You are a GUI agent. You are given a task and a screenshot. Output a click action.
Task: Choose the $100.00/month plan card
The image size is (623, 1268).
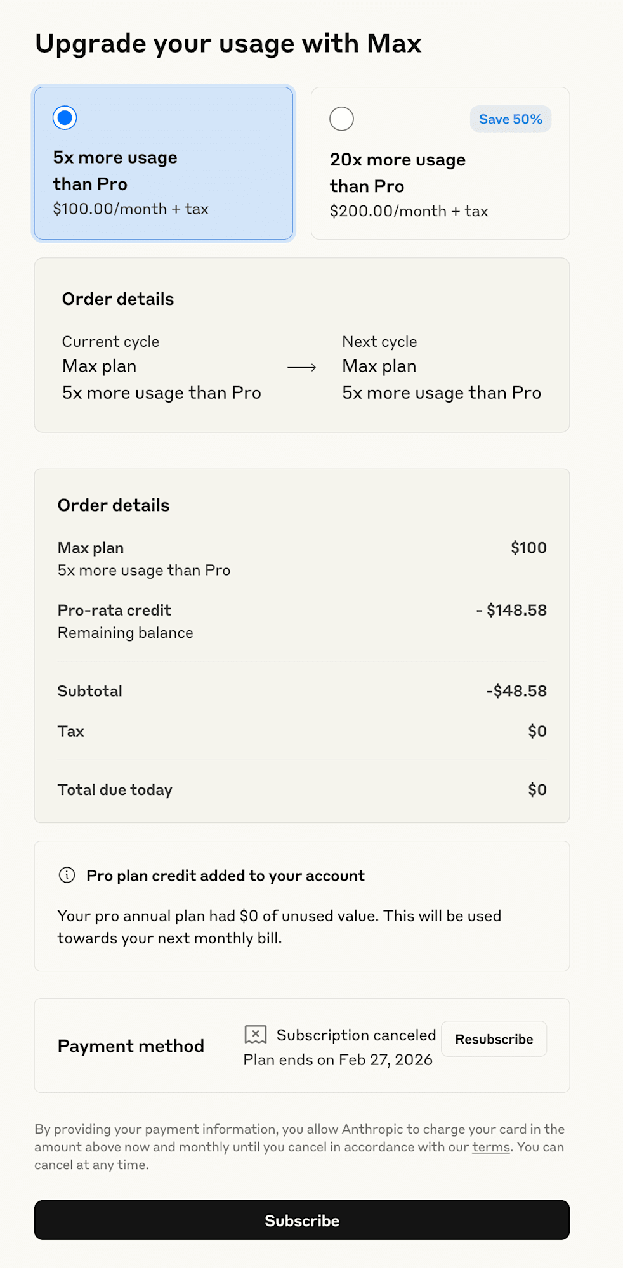click(x=164, y=164)
